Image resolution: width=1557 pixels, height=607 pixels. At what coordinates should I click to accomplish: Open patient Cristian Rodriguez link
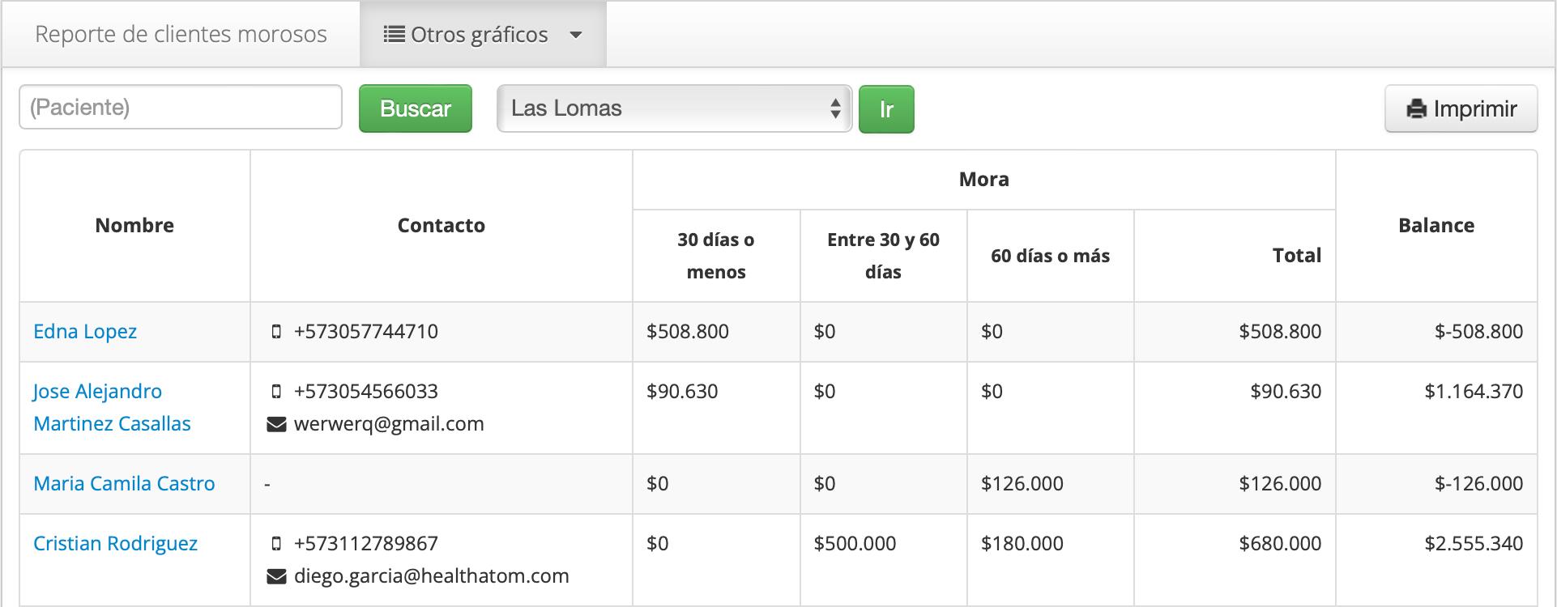point(115,544)
